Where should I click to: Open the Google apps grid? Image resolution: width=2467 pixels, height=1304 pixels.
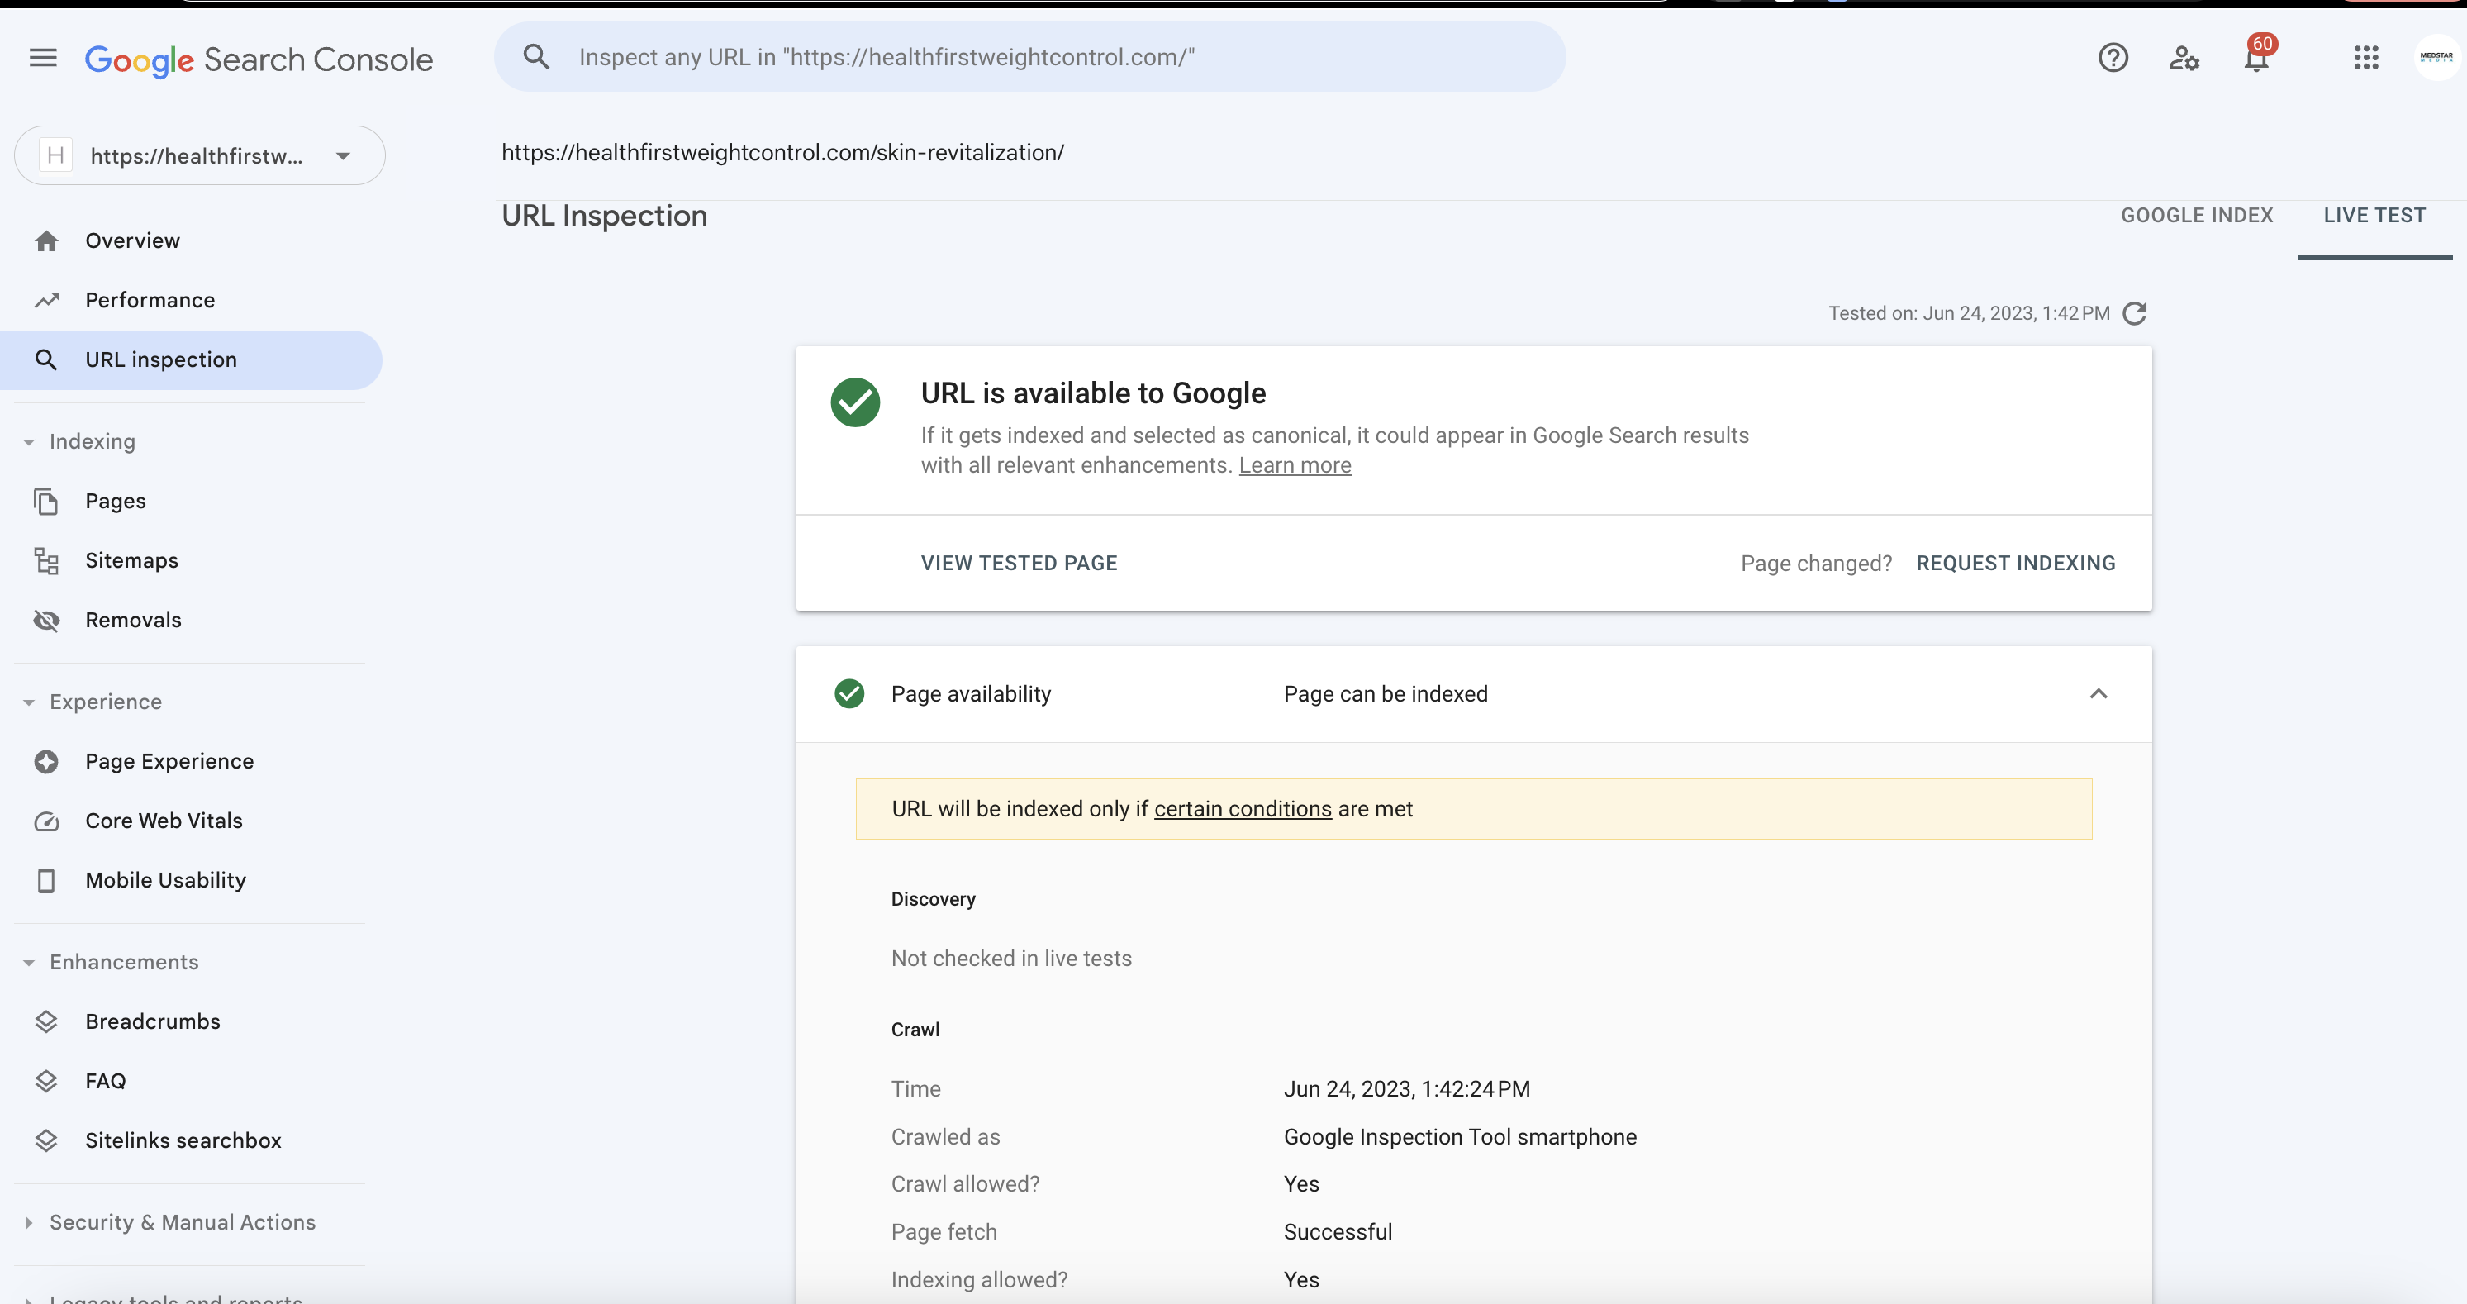click(x=2365, y=59)
